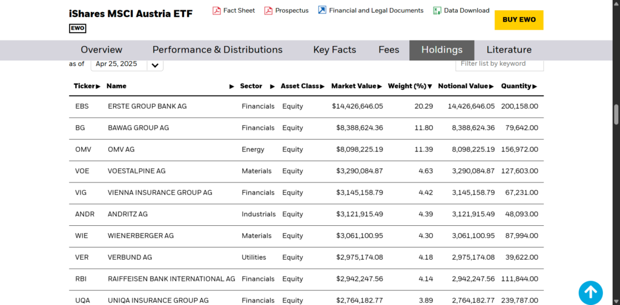Image resolution: width=620 pixels, height=305 pixels.
Task: Click the Financial and Legal Documents icon
Action: [322, 10]
